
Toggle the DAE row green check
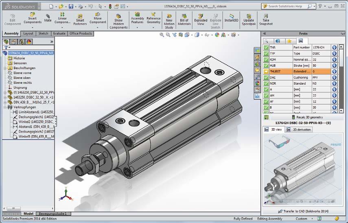coord(266,77)
